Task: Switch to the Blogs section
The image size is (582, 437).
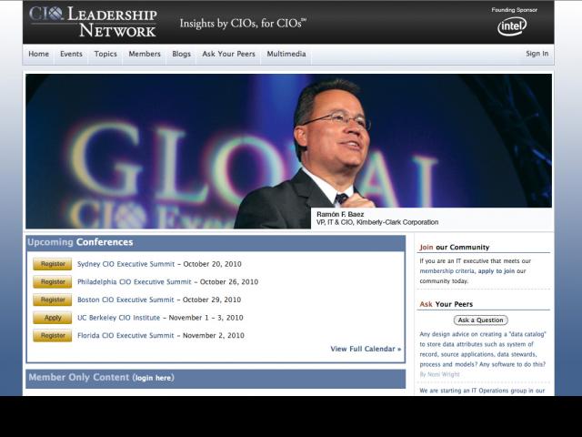Action: click(x=182, y=54)
